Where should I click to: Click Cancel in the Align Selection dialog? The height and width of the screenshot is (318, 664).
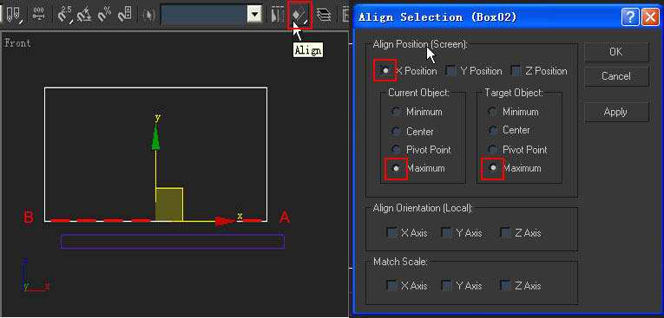click(x=616, y=76)
